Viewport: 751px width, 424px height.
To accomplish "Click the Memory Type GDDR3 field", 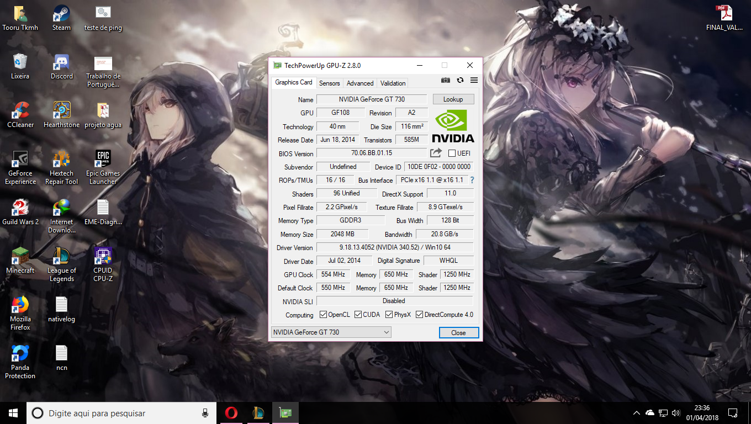I will coord(351,220).
